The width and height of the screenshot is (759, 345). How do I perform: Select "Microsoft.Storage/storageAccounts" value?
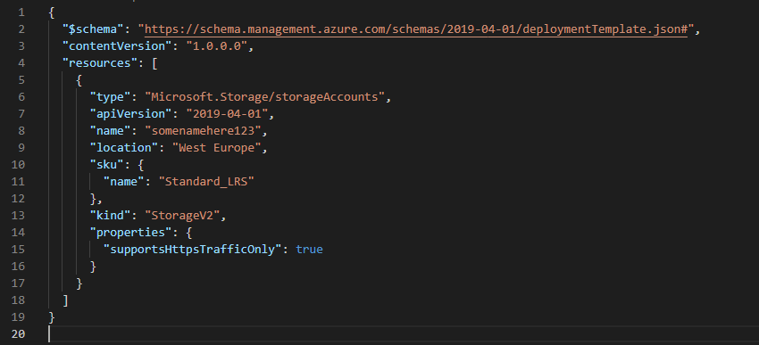(x=264, y=97)
